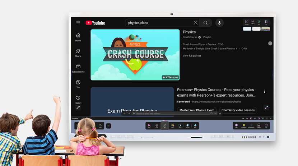Open Shorts in the sidebar

coord(78,53)
